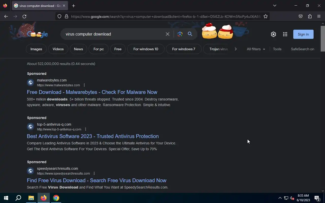325x203 pixels.
Task: Launch Google Chrome from the taskbar
Action: pyautogui.click(x=56, y=198)
